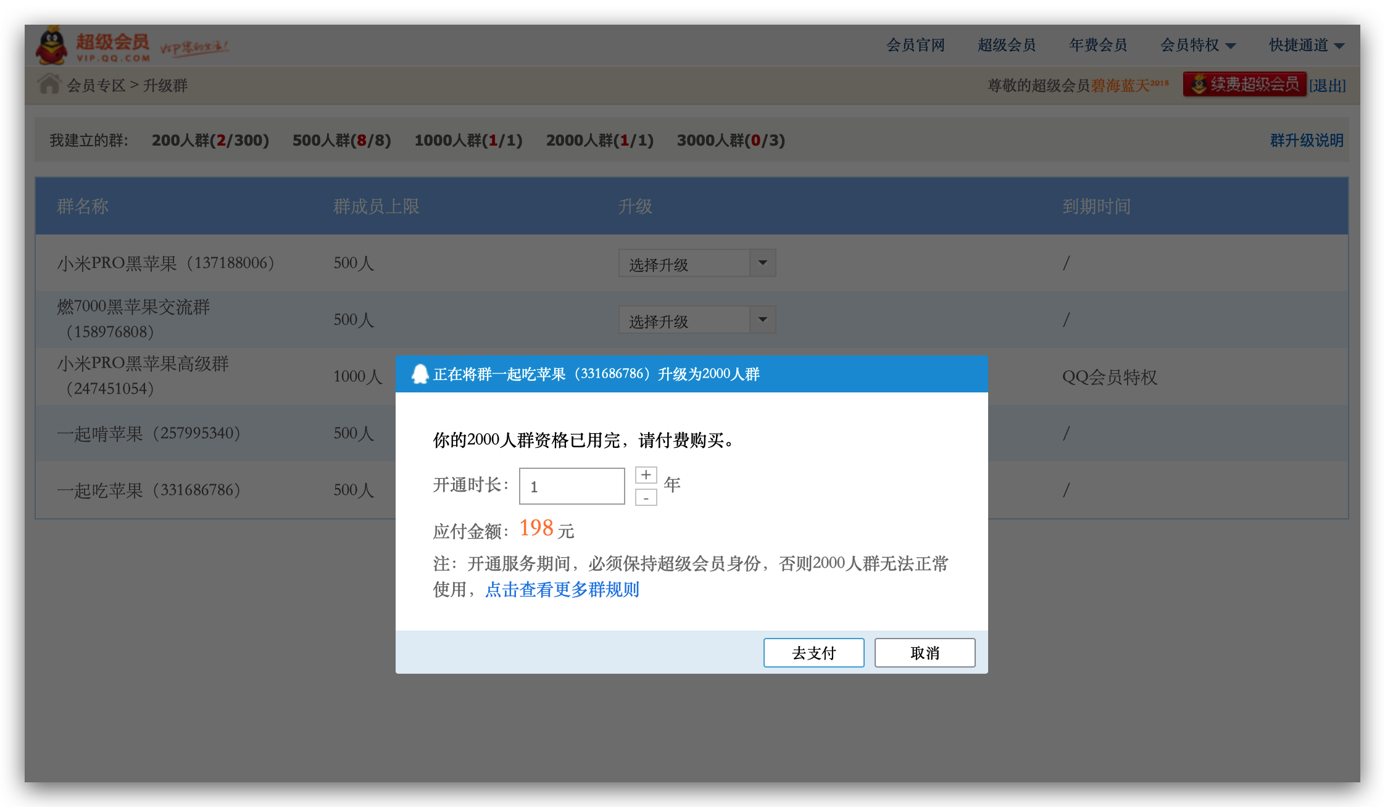
Task: Click the 升级 column header
Action: coord(635,206)
